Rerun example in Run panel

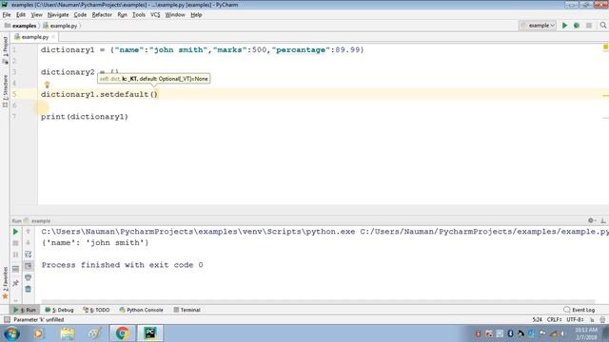click(x=15, y=232)
